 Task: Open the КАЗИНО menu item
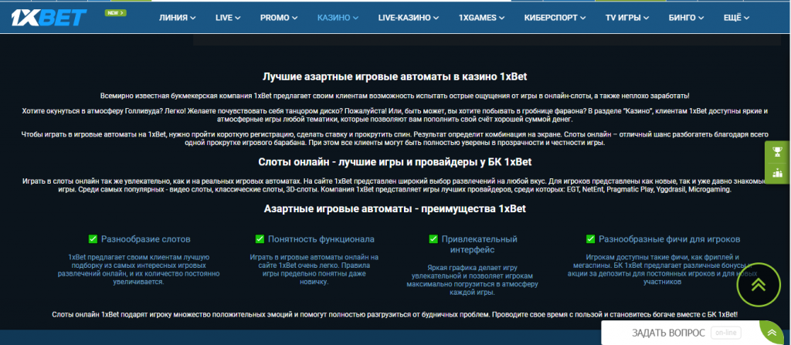[338, 17]
